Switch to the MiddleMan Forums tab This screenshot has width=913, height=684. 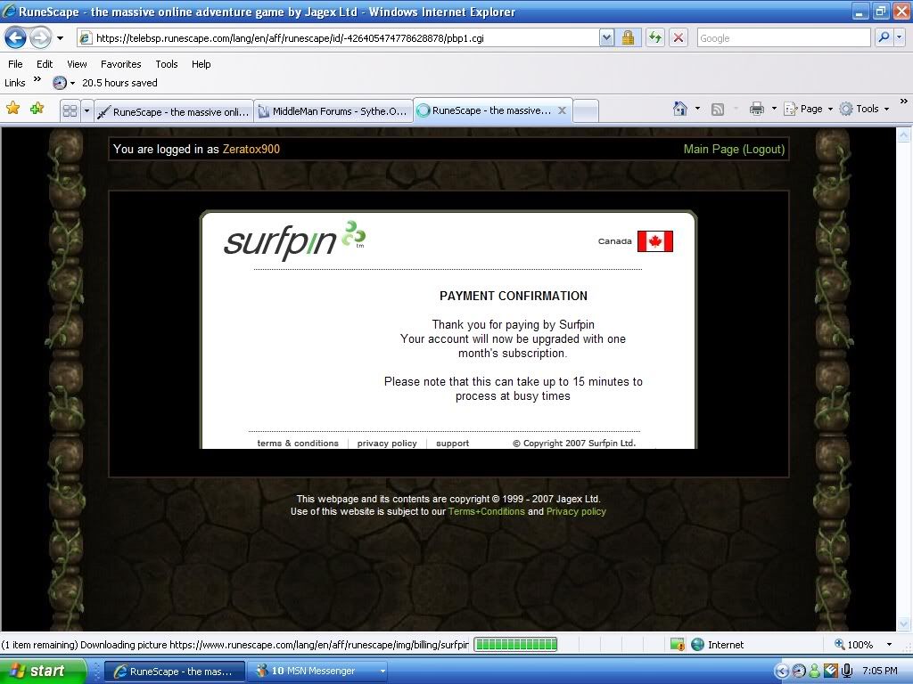click(x=333, y=111)
